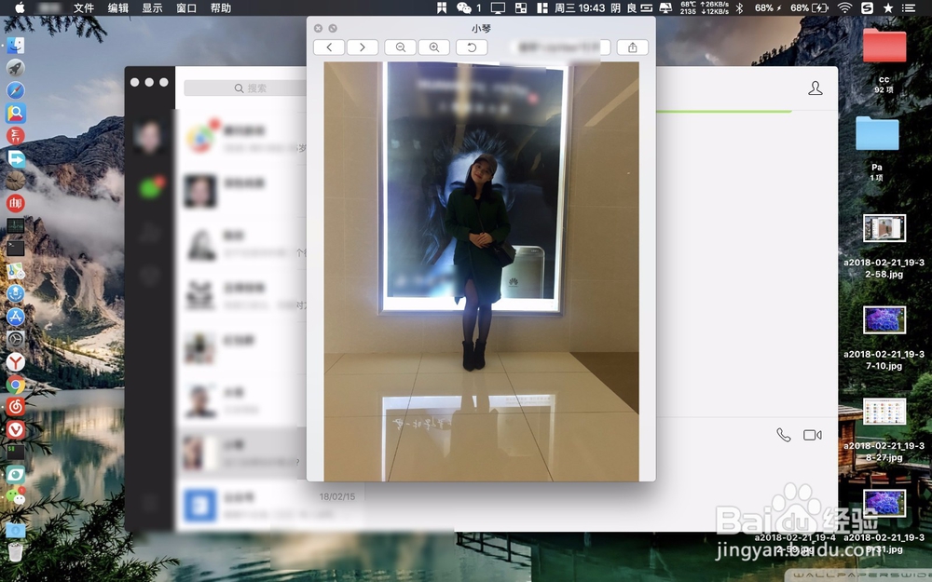Zoom in the photo

(x=434, y=47)
